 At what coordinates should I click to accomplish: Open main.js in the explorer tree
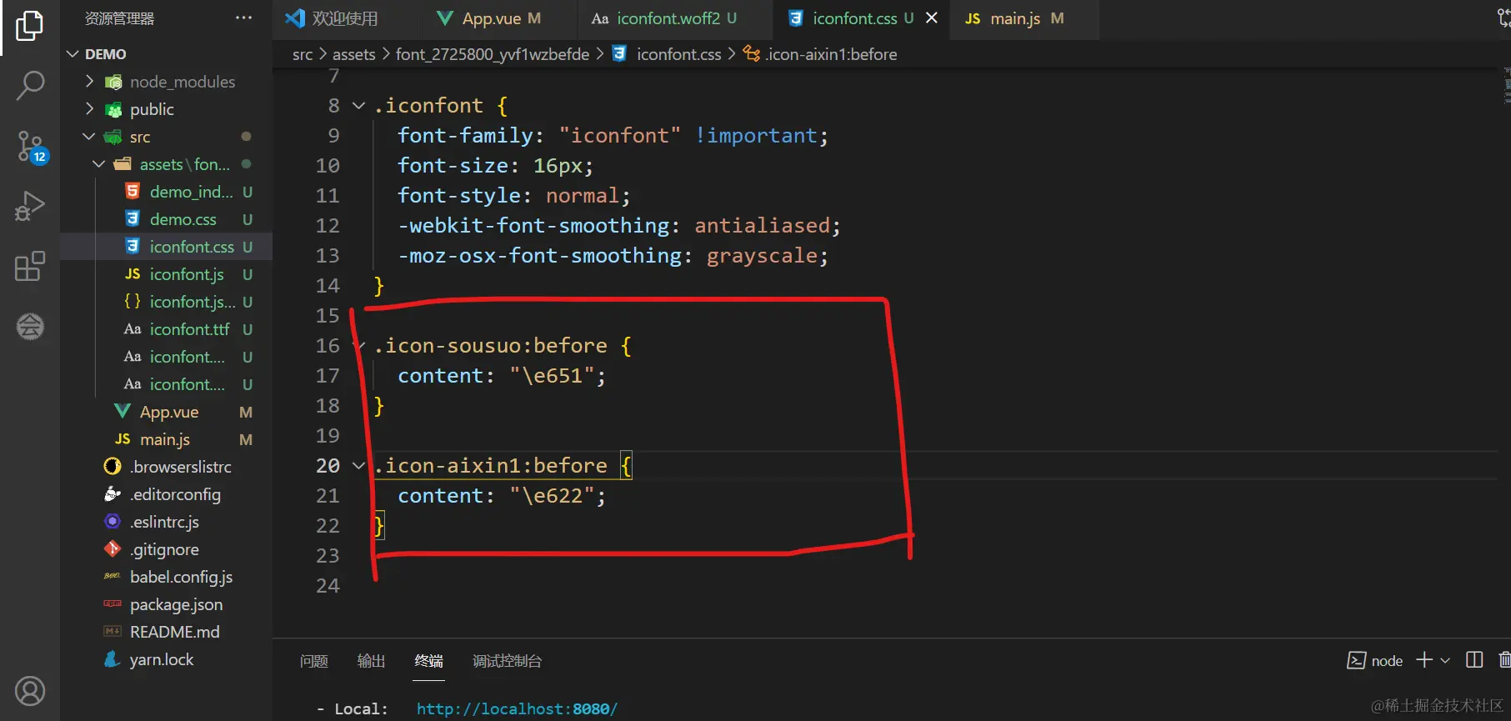pyautogui.click(x=167, y=439)
